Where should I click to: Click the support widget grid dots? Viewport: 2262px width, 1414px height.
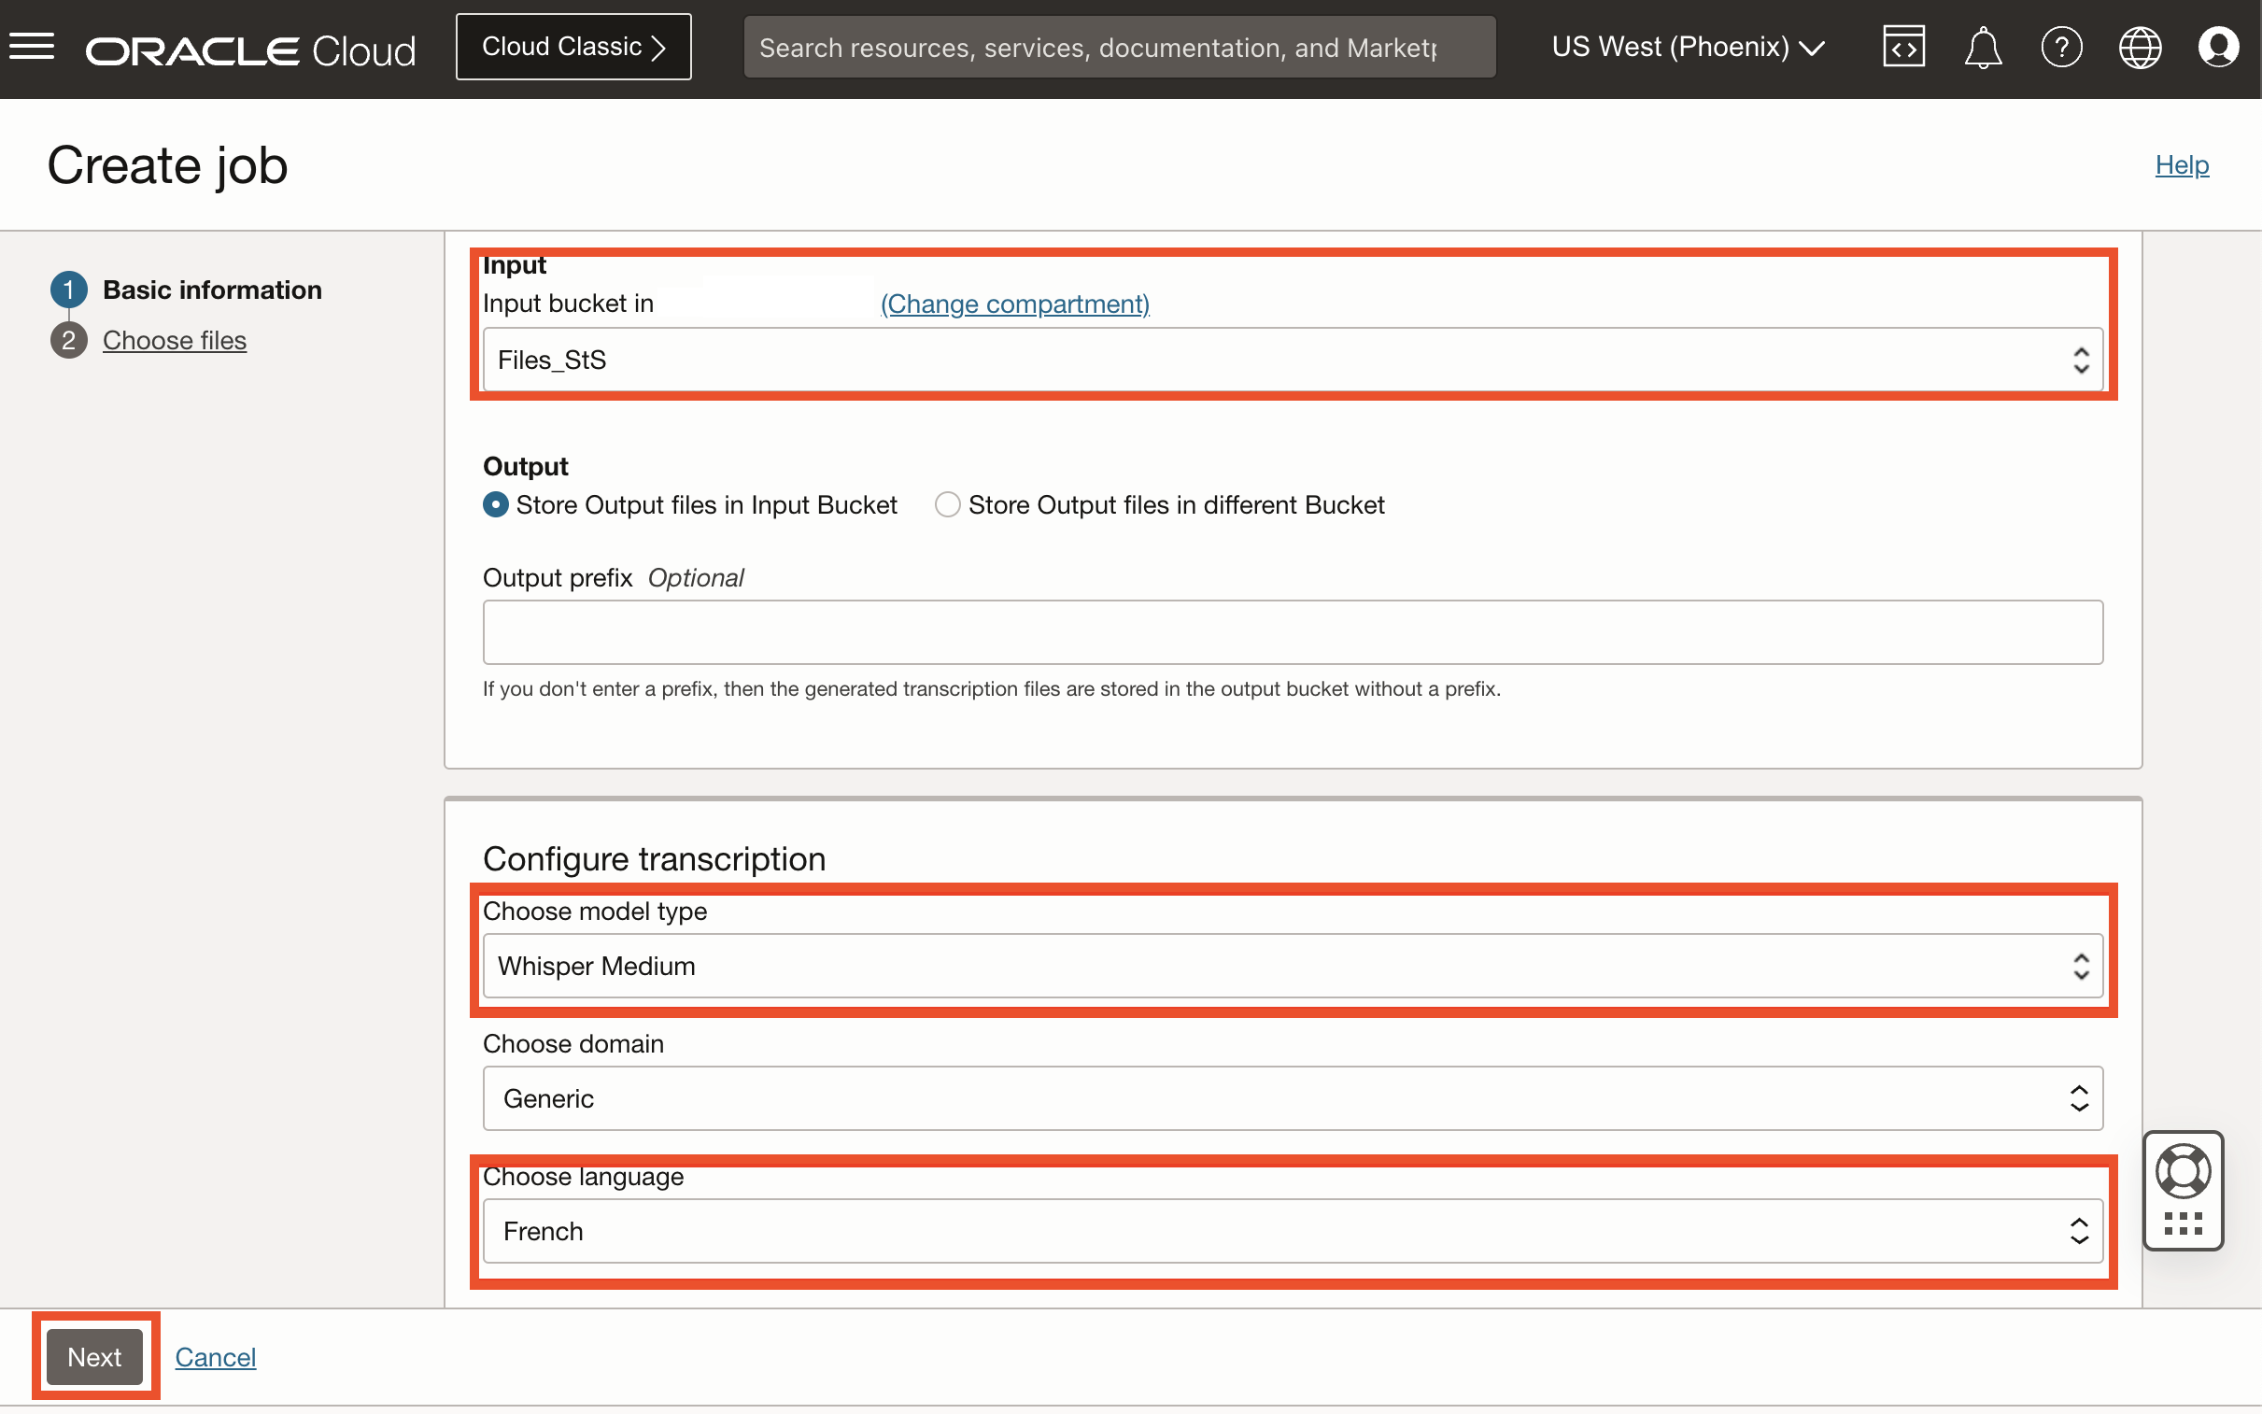pyautogui.click(x=2183, y=1223)
